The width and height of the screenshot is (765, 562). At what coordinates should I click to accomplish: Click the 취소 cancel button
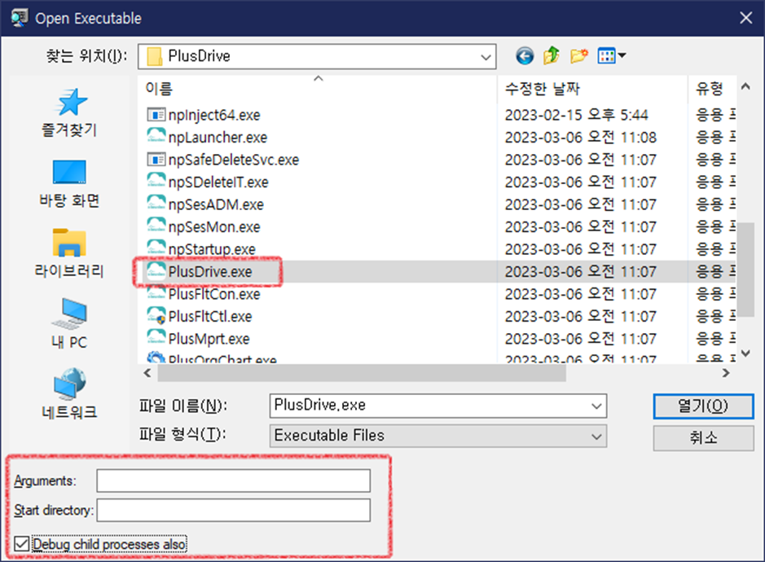point(703,437)
